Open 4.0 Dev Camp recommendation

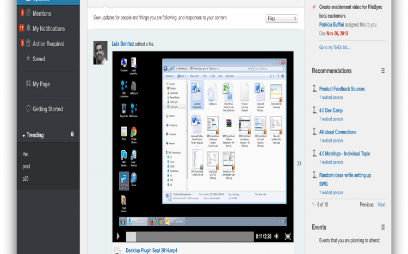(331, 110)
